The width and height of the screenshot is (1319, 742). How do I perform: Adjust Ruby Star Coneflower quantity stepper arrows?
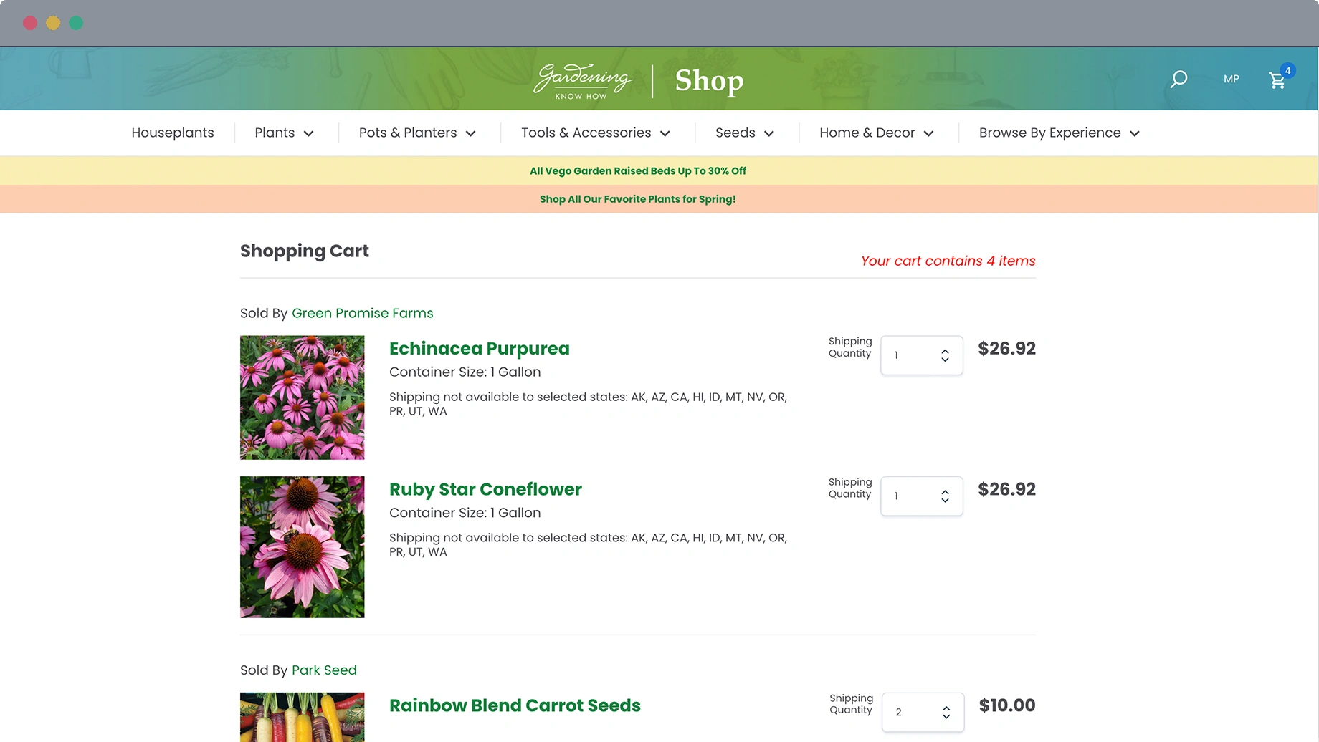945,496
